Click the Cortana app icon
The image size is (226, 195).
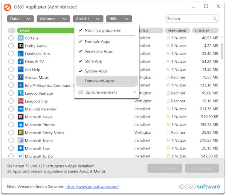(x=21, y=38)
